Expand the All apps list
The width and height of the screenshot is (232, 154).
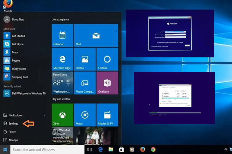point(13,140)
